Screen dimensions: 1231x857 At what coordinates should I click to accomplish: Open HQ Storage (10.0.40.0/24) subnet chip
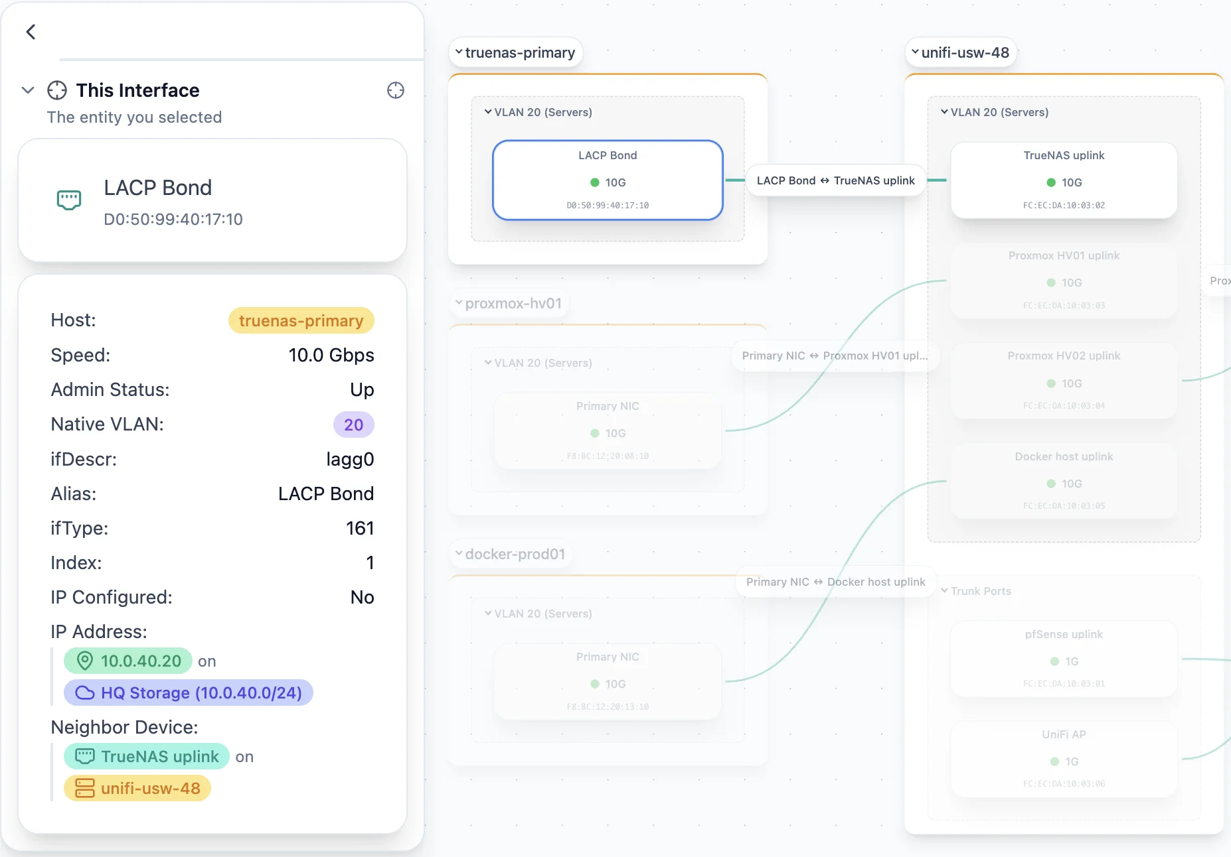[x=189, y=692]
